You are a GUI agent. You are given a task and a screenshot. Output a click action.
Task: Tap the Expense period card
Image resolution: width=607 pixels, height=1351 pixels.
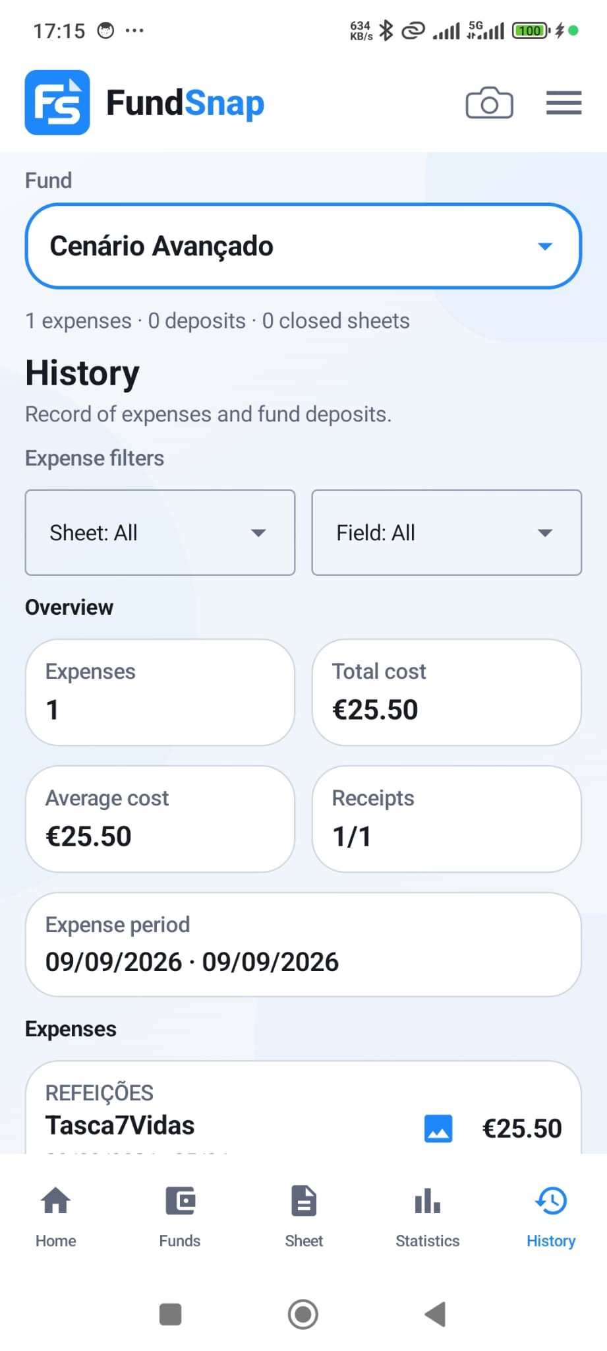303,944
